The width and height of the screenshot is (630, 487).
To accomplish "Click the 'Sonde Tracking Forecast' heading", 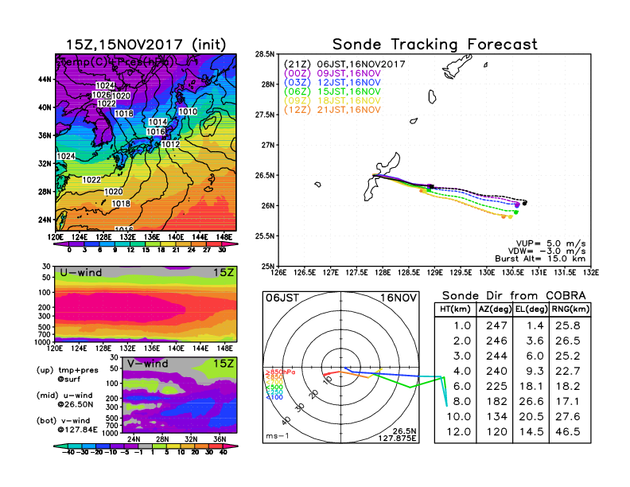I will click(x=435, y=45).
